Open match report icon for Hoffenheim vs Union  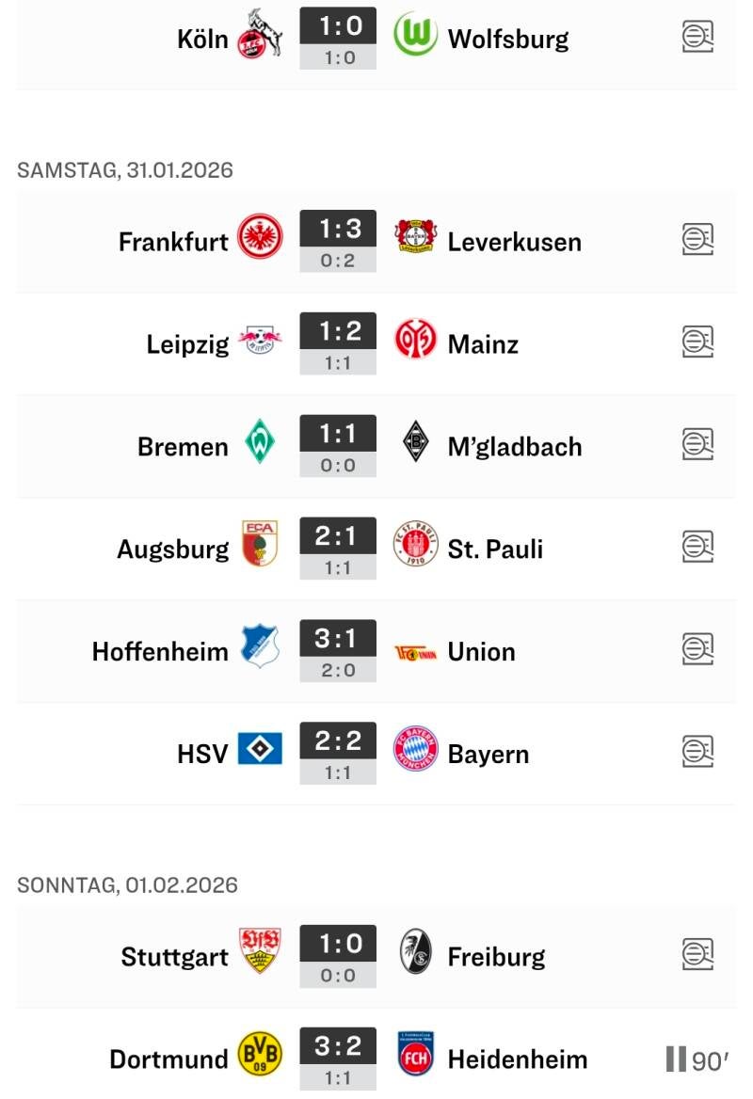[x=697, y=651]
